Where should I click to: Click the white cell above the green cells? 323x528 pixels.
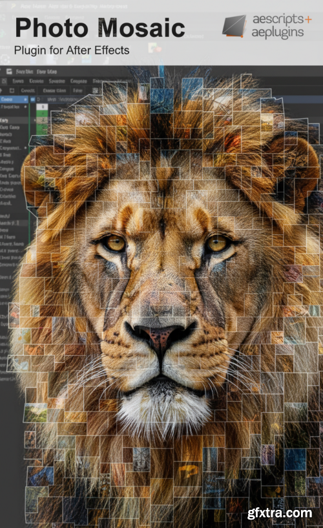click(x=42, y=107)
